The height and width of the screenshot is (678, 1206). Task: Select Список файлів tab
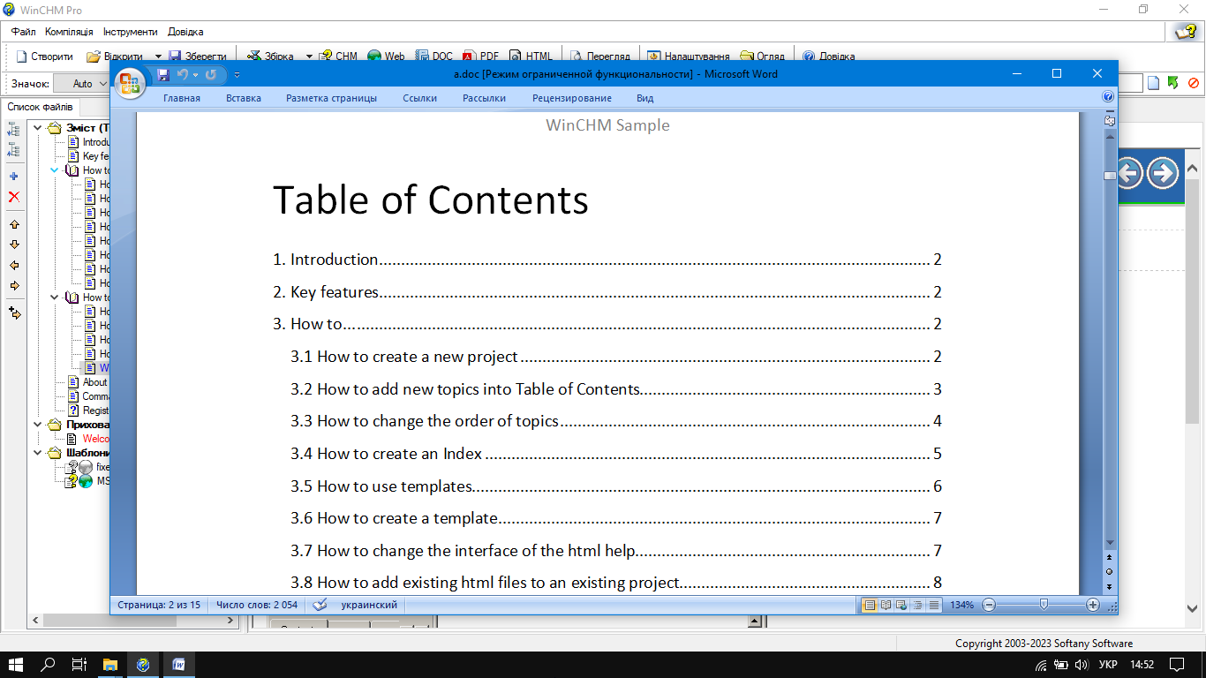point(40,107)
